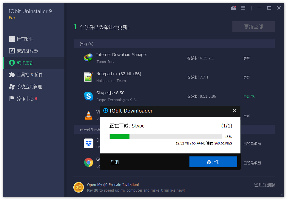Click Notepad++ (32-bit x86) name text
Screen dimensions: 287x200
pos(119,74)
